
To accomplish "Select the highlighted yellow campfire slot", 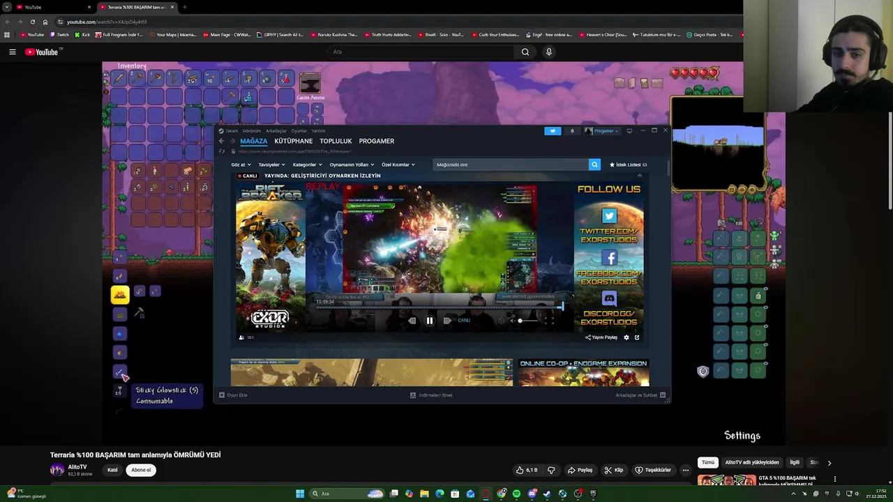I will (x=120, y=295).
